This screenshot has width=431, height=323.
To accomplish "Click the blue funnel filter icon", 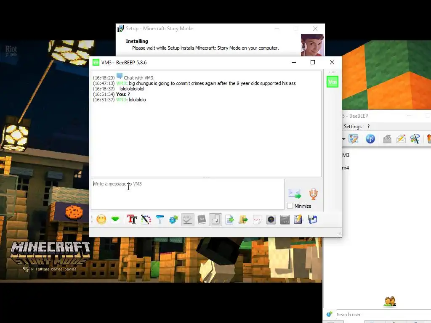I will click(x=160, y=220).
